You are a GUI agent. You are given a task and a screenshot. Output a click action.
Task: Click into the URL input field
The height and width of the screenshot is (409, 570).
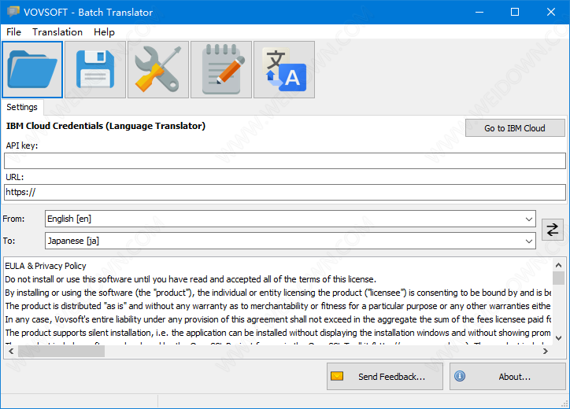point(285,192)
